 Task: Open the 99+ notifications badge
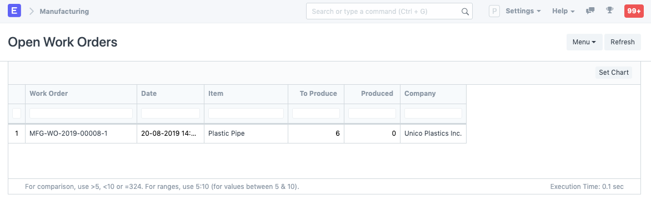click(634, 11)
